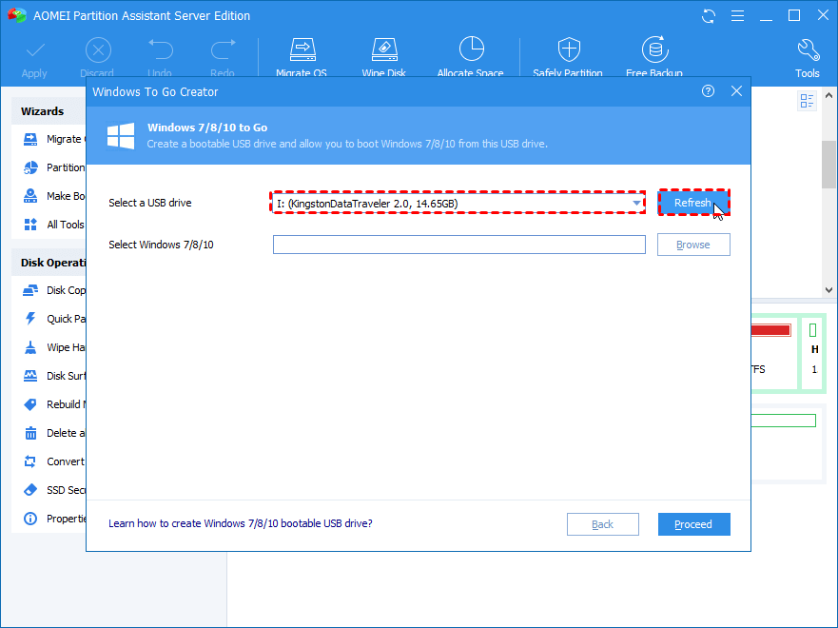The image size is (838, 628).
Task: Click the Proceed button
Action: (693, 524)
